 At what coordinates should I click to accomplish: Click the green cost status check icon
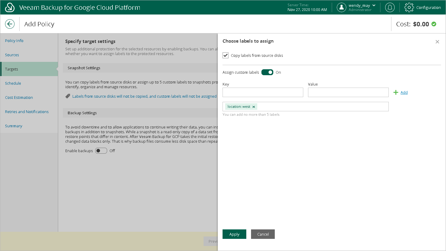click(x=434, y=24)
